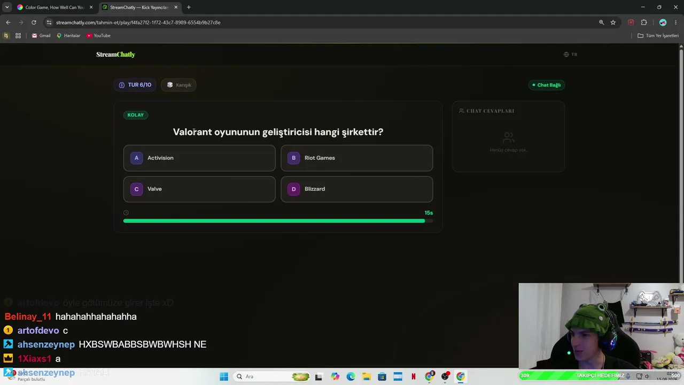Open the Chrome taskbar icon with notification badge
Viewport: 684px width, 385px height.
click(429, 376)
